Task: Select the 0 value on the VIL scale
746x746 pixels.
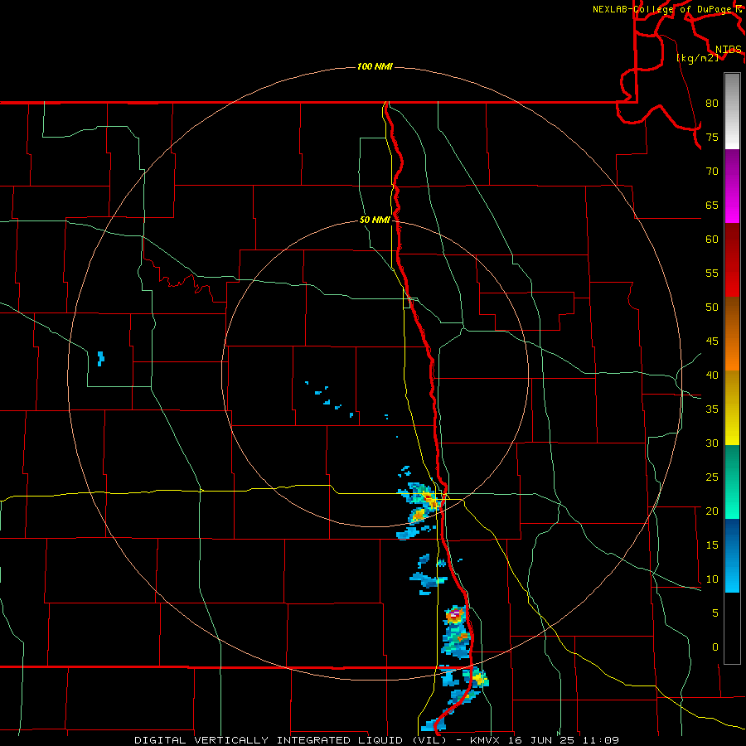Action: [715, 647]
